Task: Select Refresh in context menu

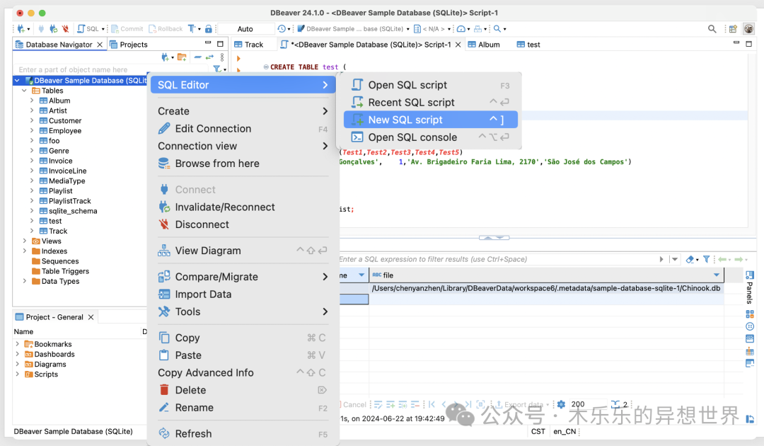Action: tap(243, 434)
